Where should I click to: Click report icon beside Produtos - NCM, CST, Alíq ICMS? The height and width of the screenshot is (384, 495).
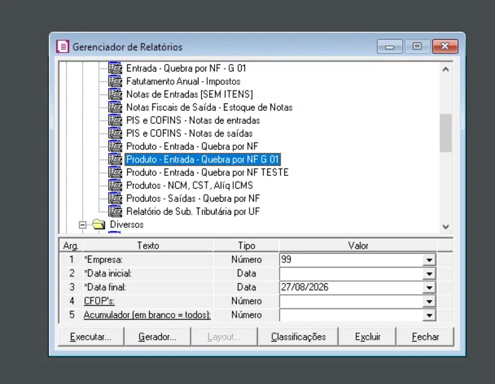115,185
